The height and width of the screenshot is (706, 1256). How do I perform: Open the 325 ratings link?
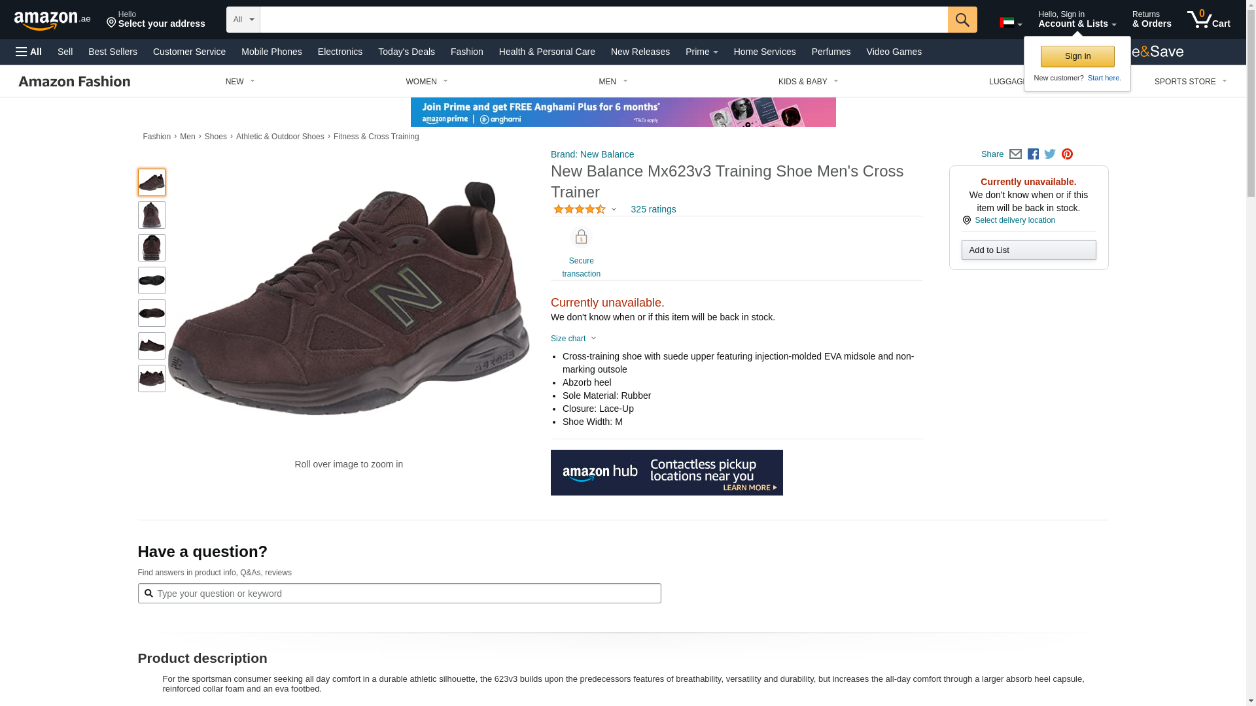(x=654, y=209)
